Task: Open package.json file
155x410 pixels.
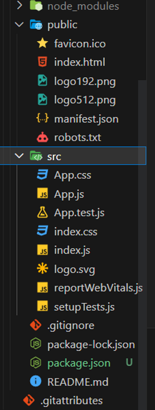Action: (79, 363)
